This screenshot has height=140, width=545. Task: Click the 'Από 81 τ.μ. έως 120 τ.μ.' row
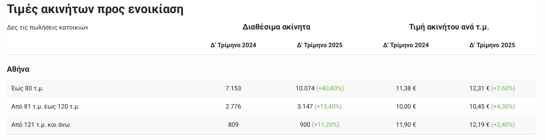coord(45,107)
